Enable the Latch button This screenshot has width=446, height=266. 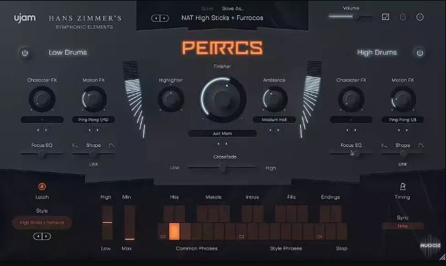[42, 187]
